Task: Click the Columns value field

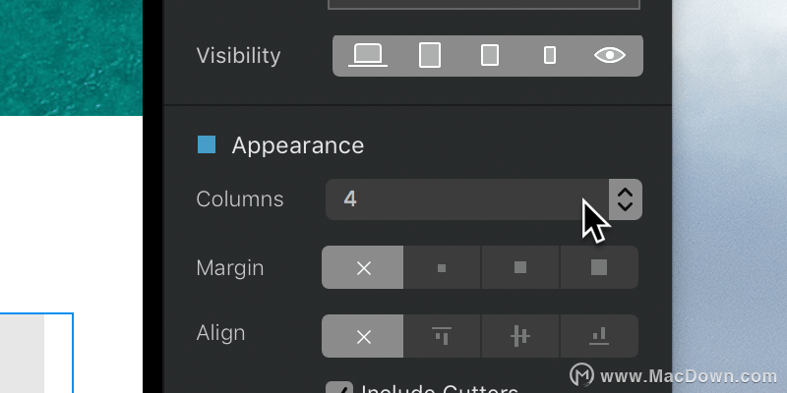Action: (466, 199)
